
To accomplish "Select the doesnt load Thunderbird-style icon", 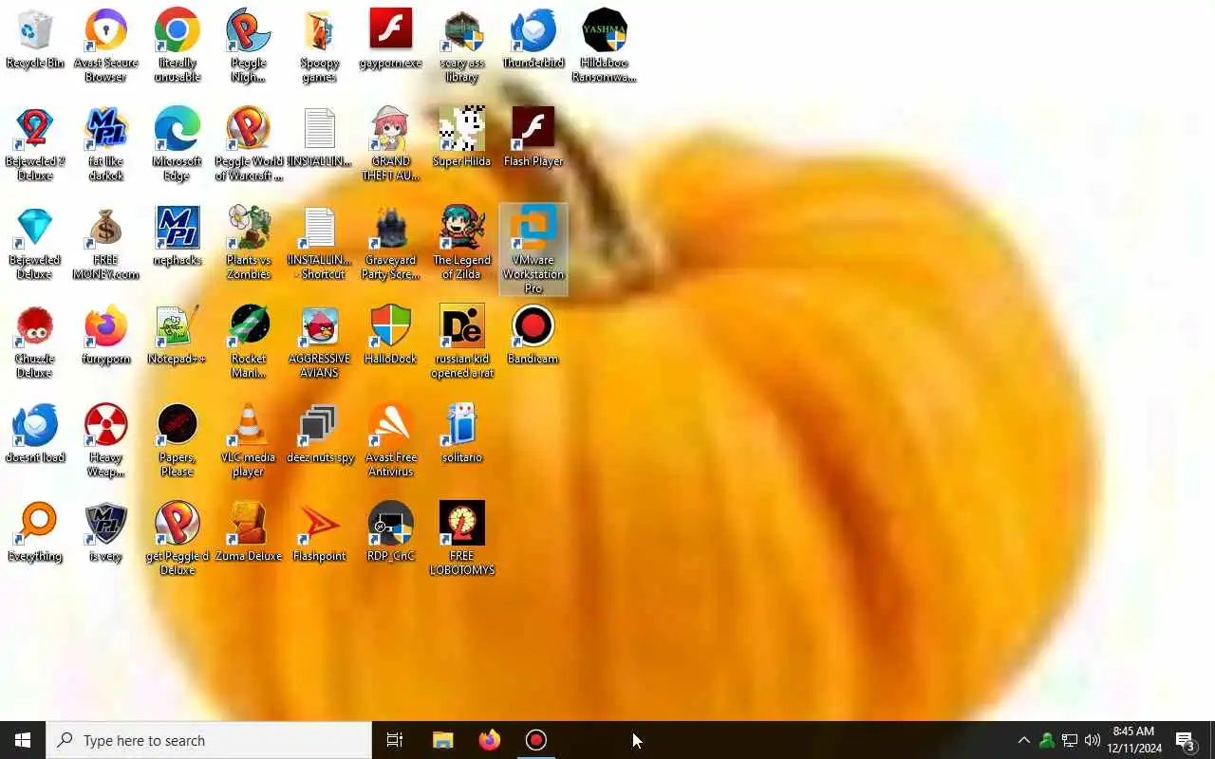I will [x=34, y=435].
